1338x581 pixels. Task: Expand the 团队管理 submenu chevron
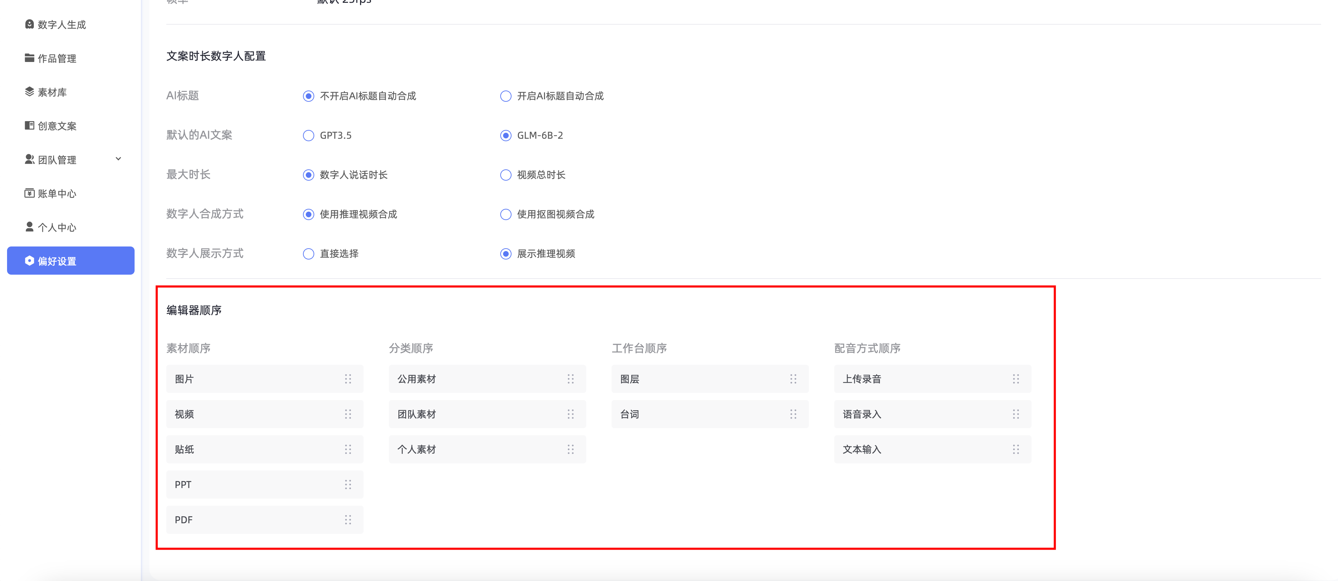coord(118,159)
